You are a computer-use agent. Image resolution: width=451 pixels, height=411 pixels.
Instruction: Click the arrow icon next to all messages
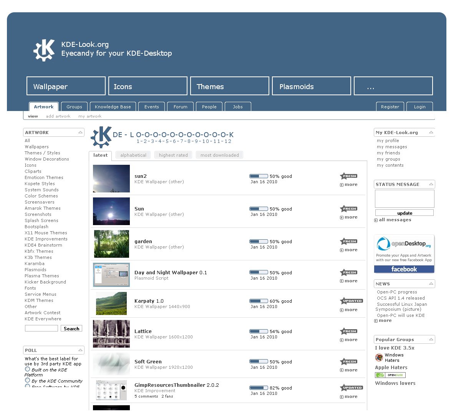pos(376,220)
